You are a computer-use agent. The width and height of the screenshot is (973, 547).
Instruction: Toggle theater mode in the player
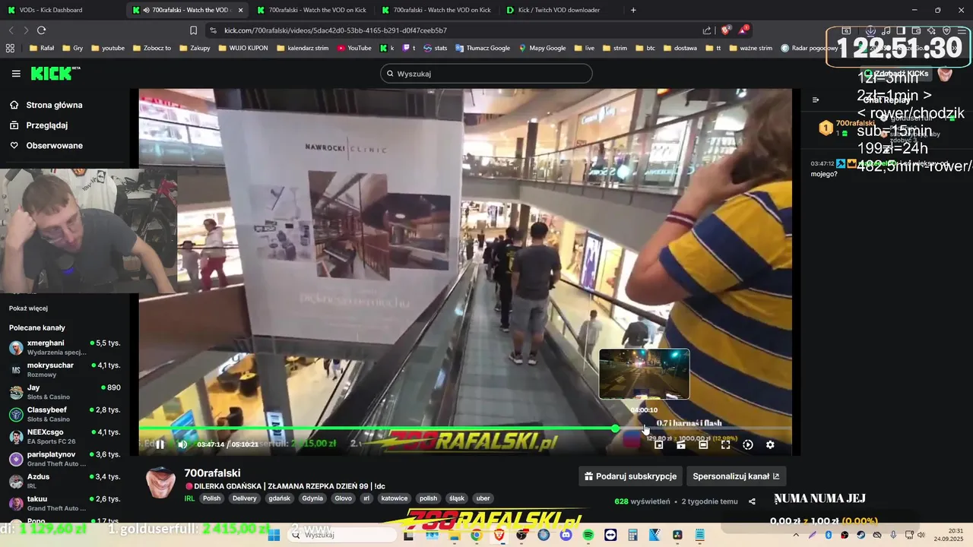coord(703,444)
